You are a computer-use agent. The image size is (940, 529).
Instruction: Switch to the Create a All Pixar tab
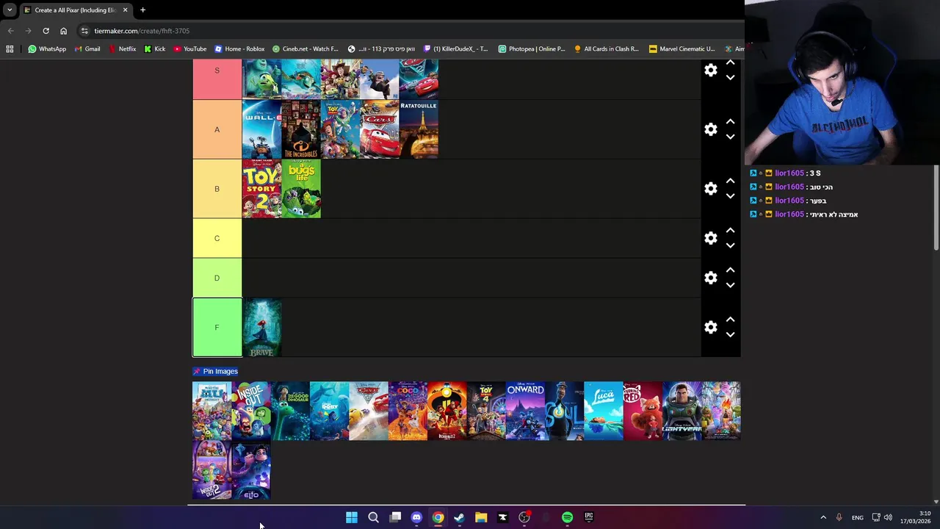coord(76,10)
